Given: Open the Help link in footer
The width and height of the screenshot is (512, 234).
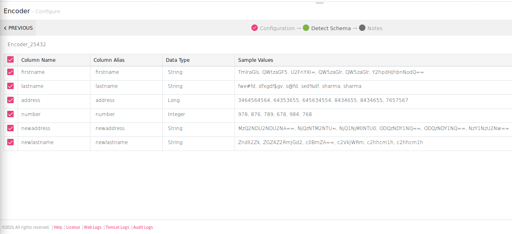Looking at the screenshot, I should pos(58,227).
